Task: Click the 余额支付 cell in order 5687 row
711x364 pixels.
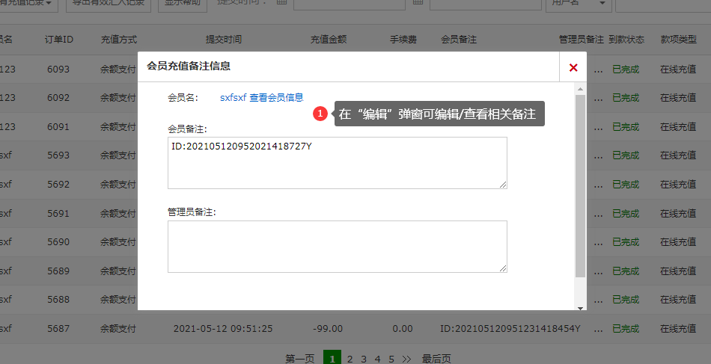Action: point(118,328)
